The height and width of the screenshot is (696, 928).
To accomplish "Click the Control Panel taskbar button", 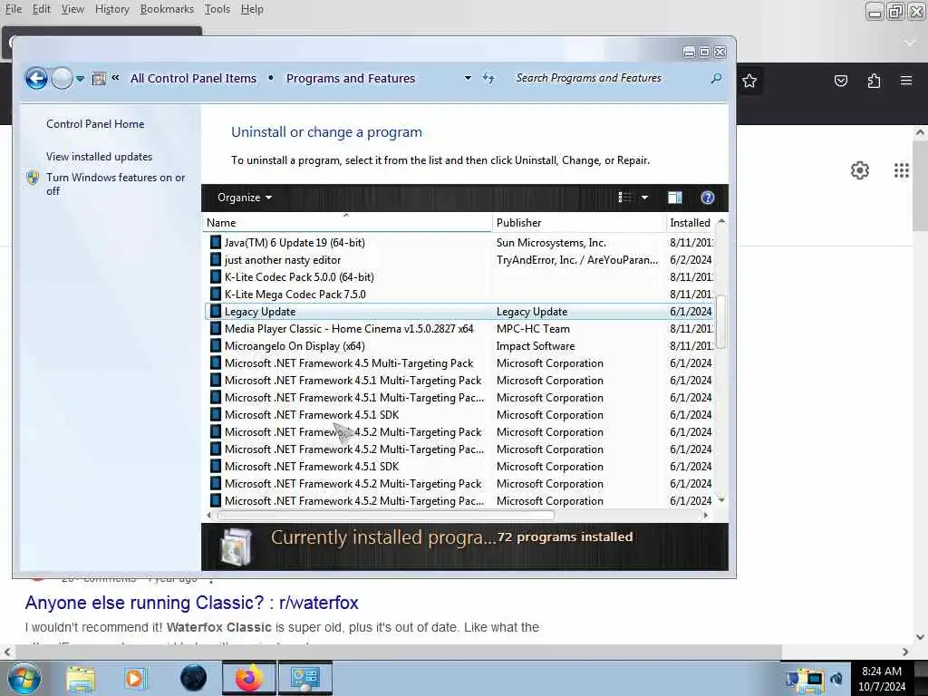I will [305, 678].
